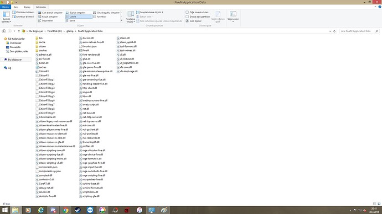Image resolution: width=382 pixels, height=214 pixels.
Task: Enable Öğe onay kutuları checkbox
Action: click(187, 12)
